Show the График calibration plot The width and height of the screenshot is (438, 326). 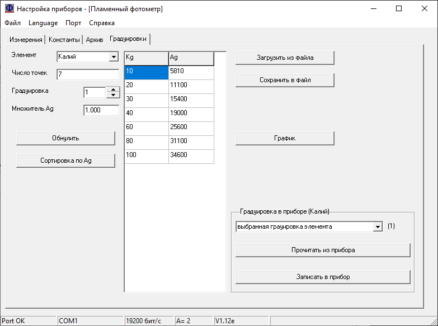[284, 138]
